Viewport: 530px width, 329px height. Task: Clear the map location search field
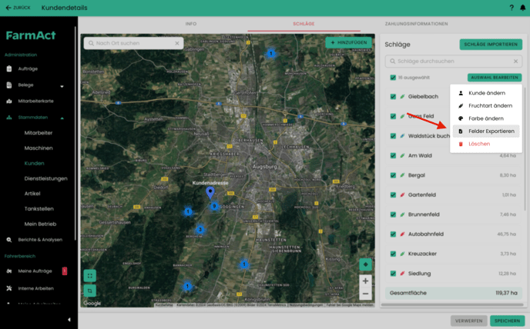click(176, 43)
